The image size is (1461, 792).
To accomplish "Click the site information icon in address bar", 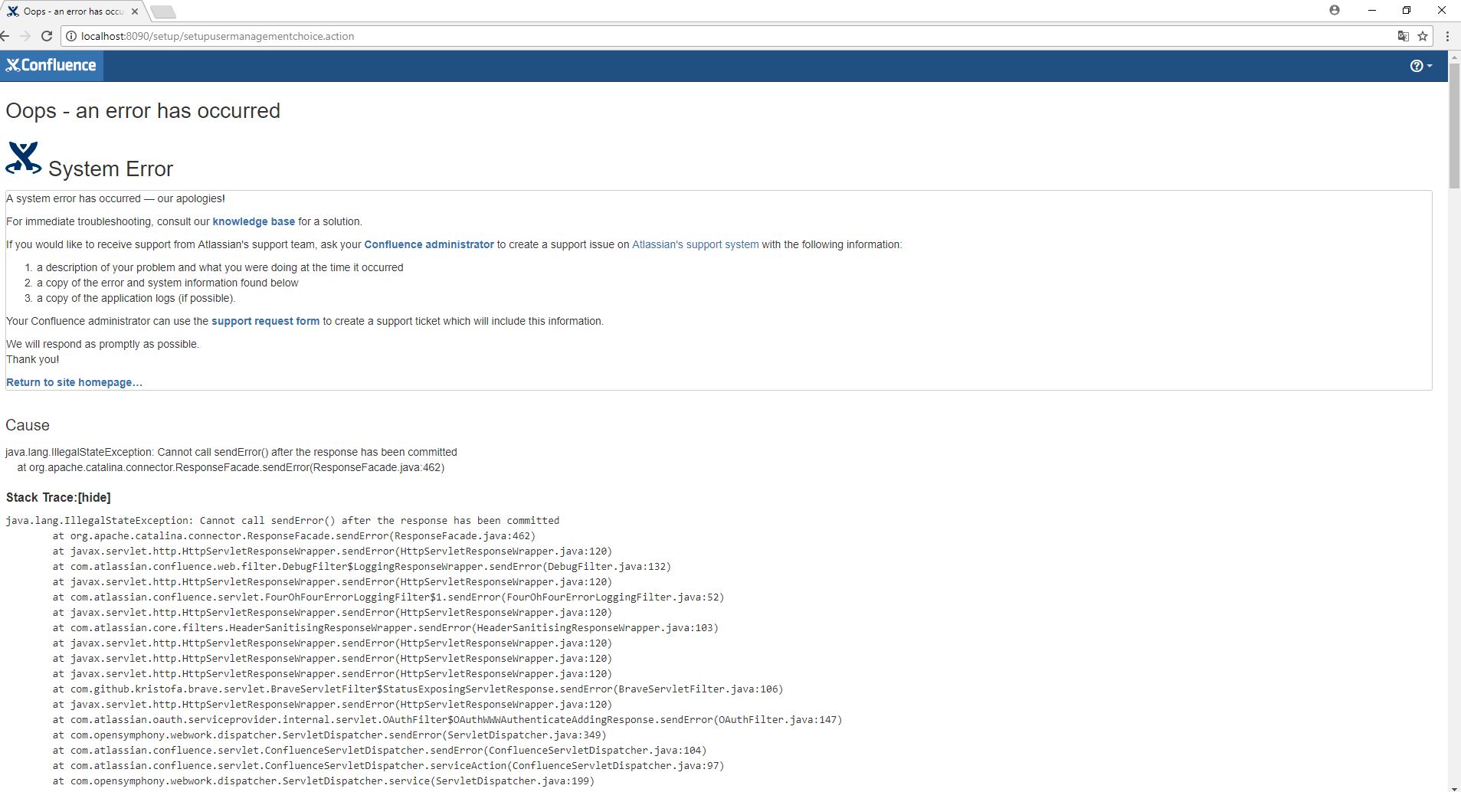I will 70,36.
